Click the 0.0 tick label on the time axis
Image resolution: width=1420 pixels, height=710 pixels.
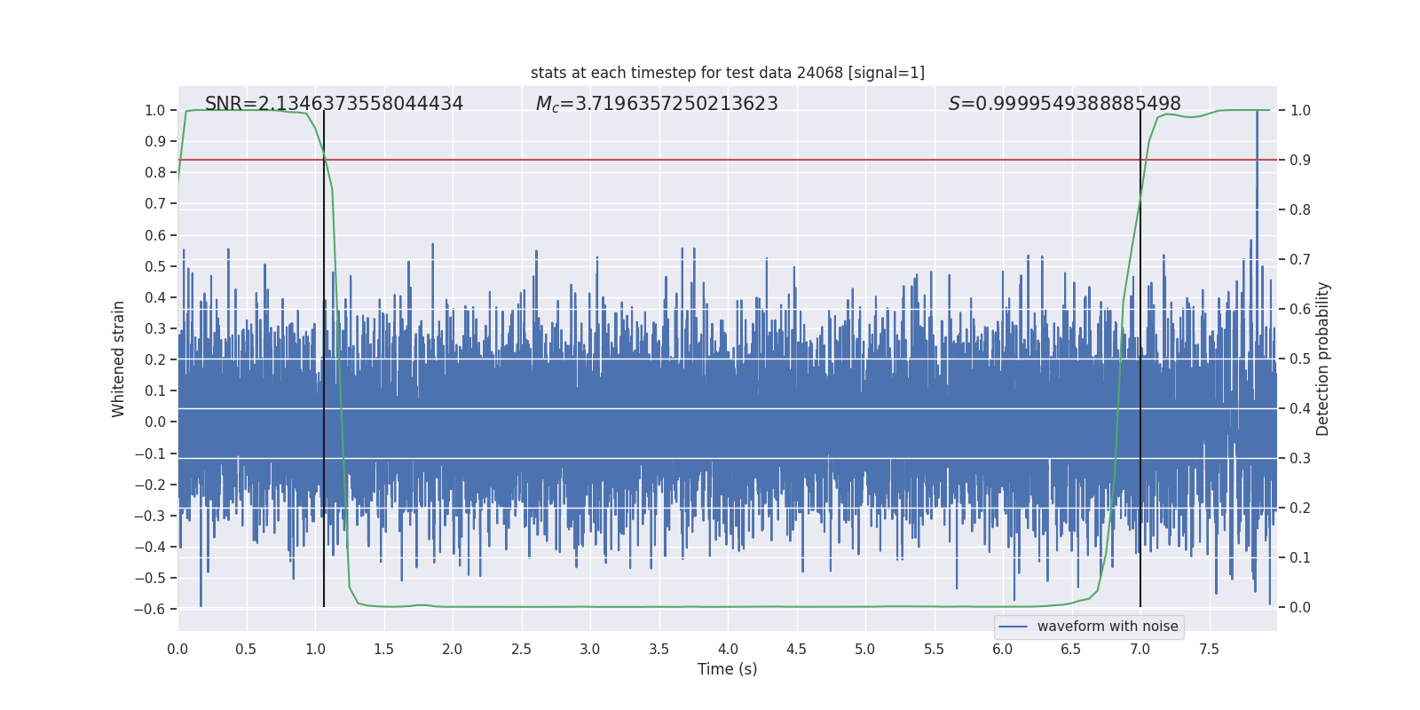[x=177, y=649]
